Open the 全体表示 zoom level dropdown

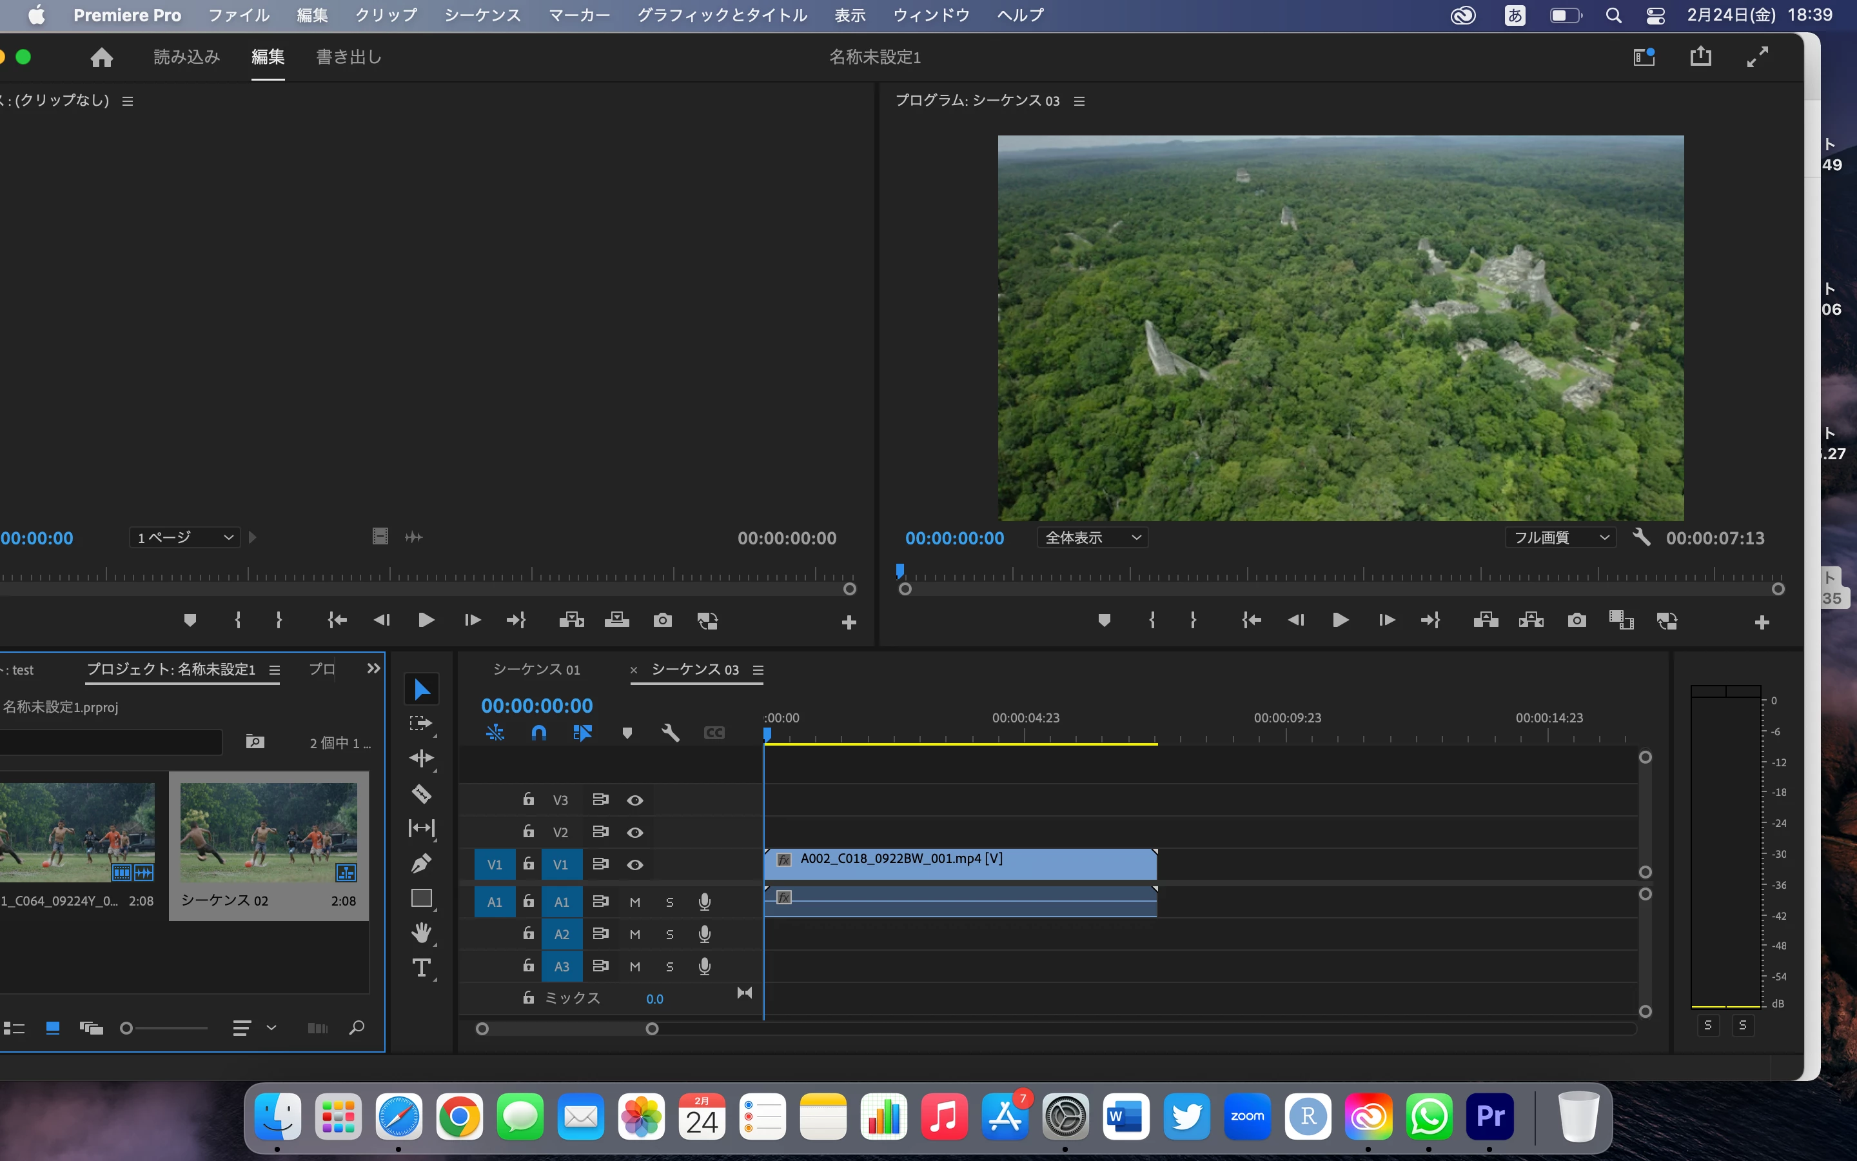pos(1093,537)
